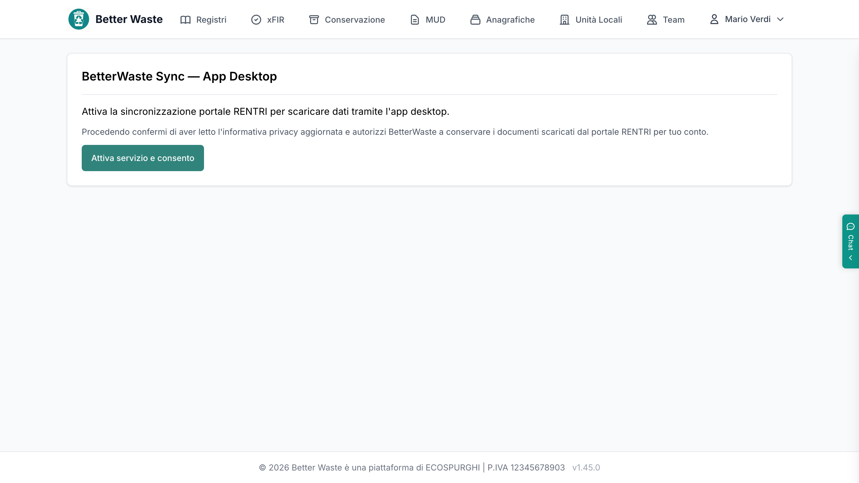The width and height of the screenshot is (859, 483).
Task: Click the Team people icon
Action: [652, 20]
